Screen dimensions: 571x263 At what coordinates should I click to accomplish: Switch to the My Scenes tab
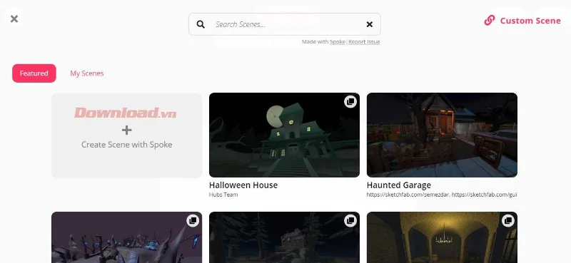[86, 73]
